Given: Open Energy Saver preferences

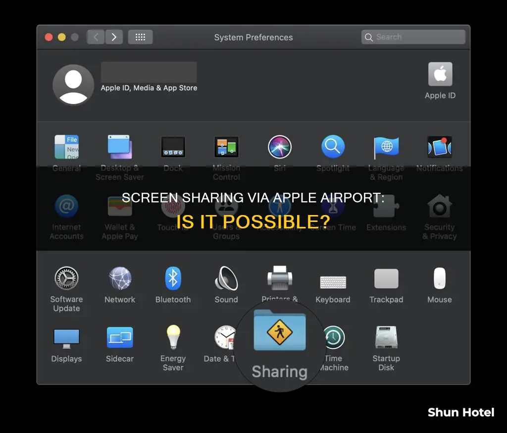Looking at the screenshot, I should click(x=173, y=337).
